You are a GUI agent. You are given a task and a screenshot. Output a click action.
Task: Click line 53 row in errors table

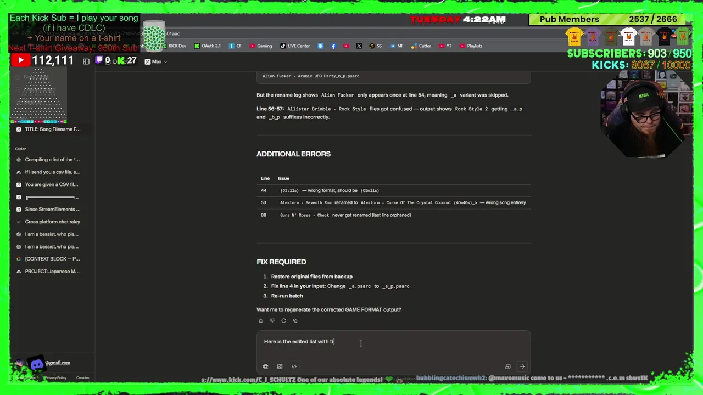click(x=393, y=202)
